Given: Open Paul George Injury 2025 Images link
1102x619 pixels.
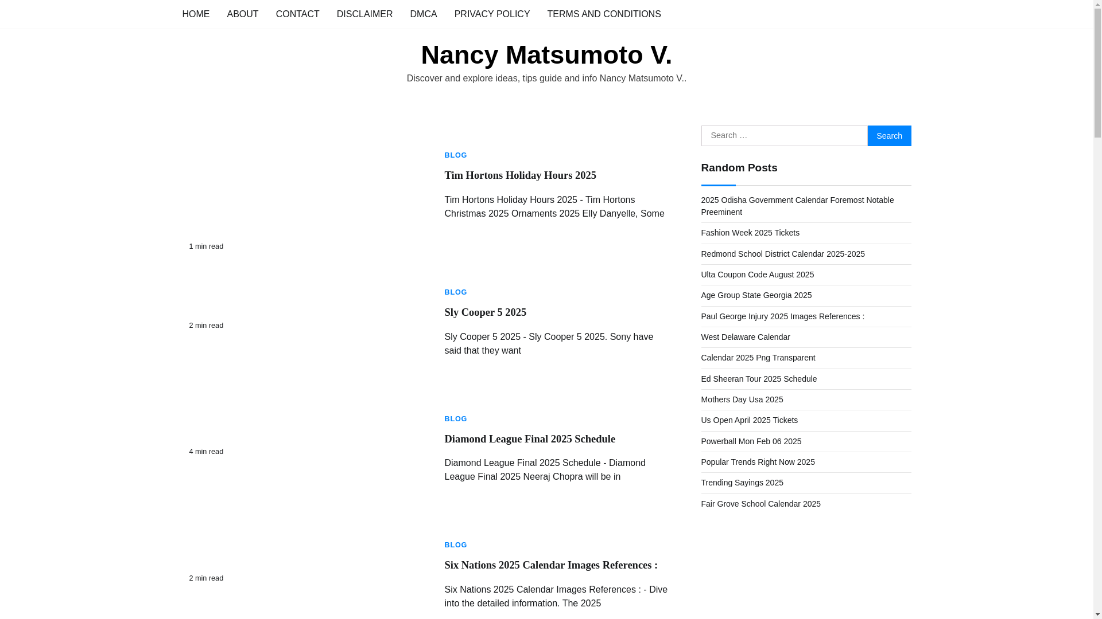Looking at the screenshot, I should (x=783, y=316).
